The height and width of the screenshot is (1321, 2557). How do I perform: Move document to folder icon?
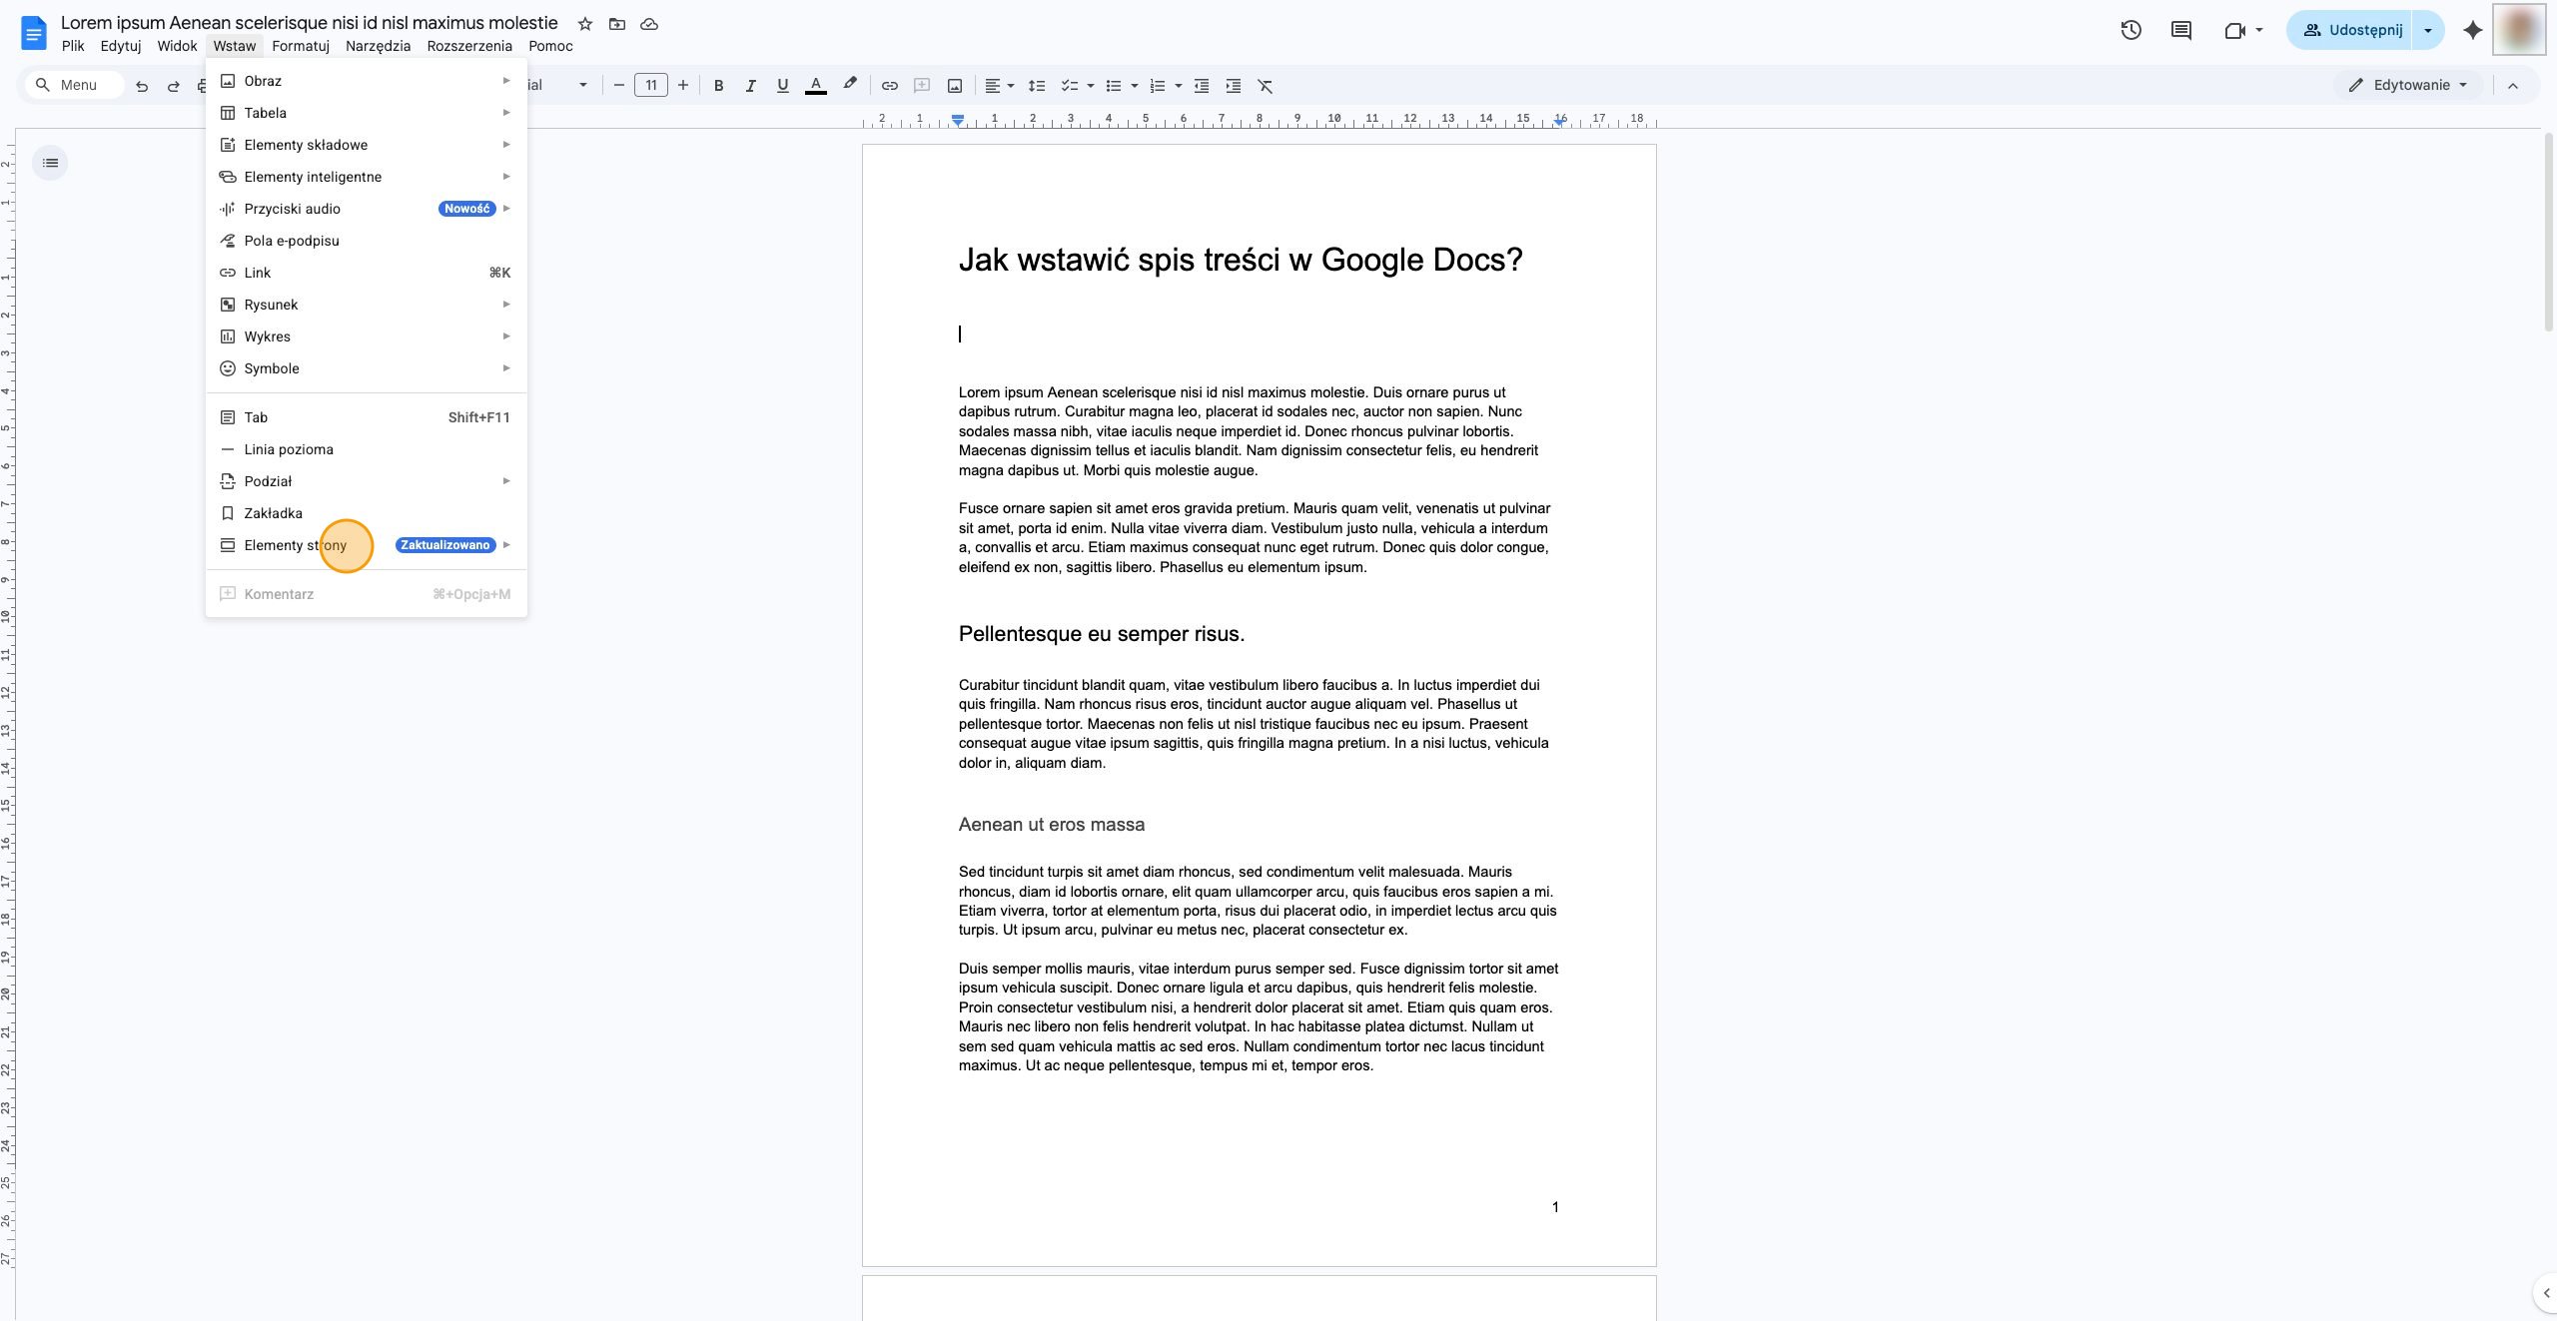pyautogui.click(x=617, y=24)
